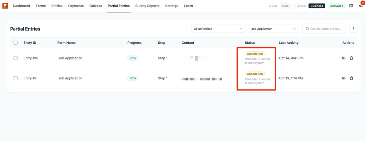Select the Partial Entries tab
The width and height of the screenshot is (366, 141).
tap(119, 6)
